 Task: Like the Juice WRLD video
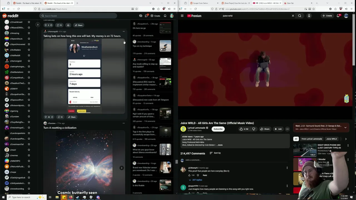pos(244,129)
